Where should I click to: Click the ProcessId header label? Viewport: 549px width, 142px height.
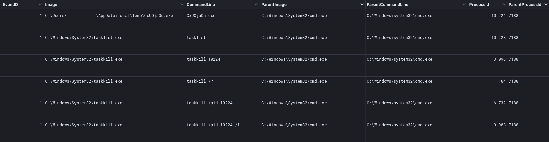pos(479,5)
